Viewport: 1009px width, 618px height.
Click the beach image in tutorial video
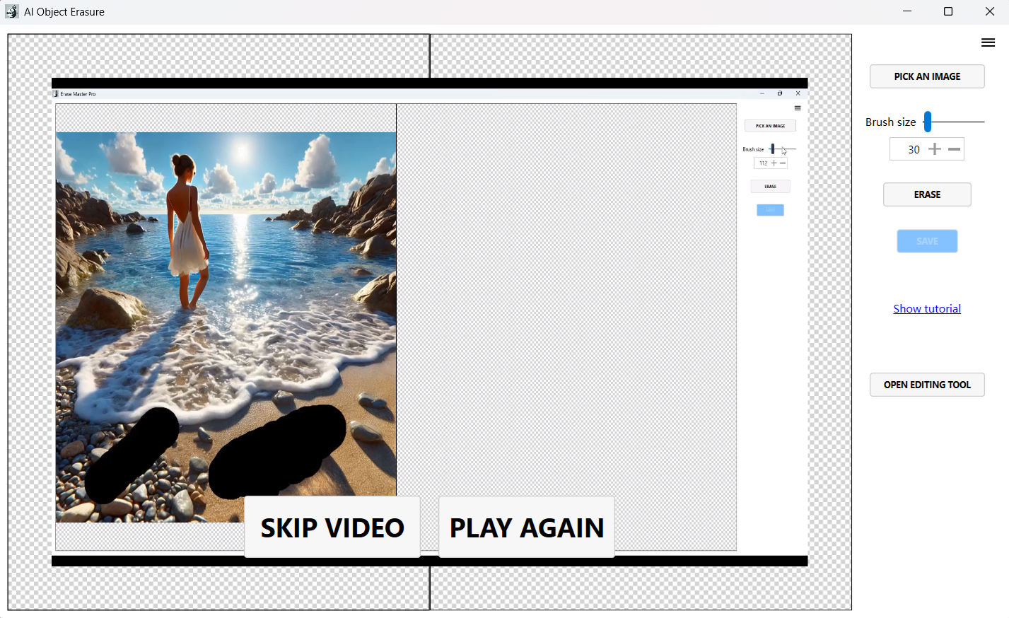coord(226,327)
